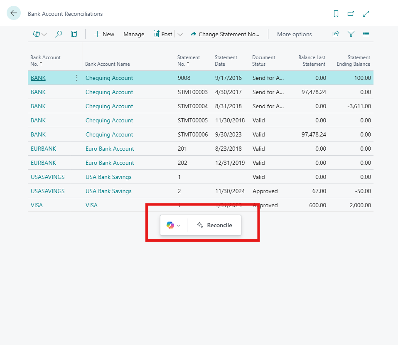
Task: Select balance 67.00 cell
Action: click(319, 191)
